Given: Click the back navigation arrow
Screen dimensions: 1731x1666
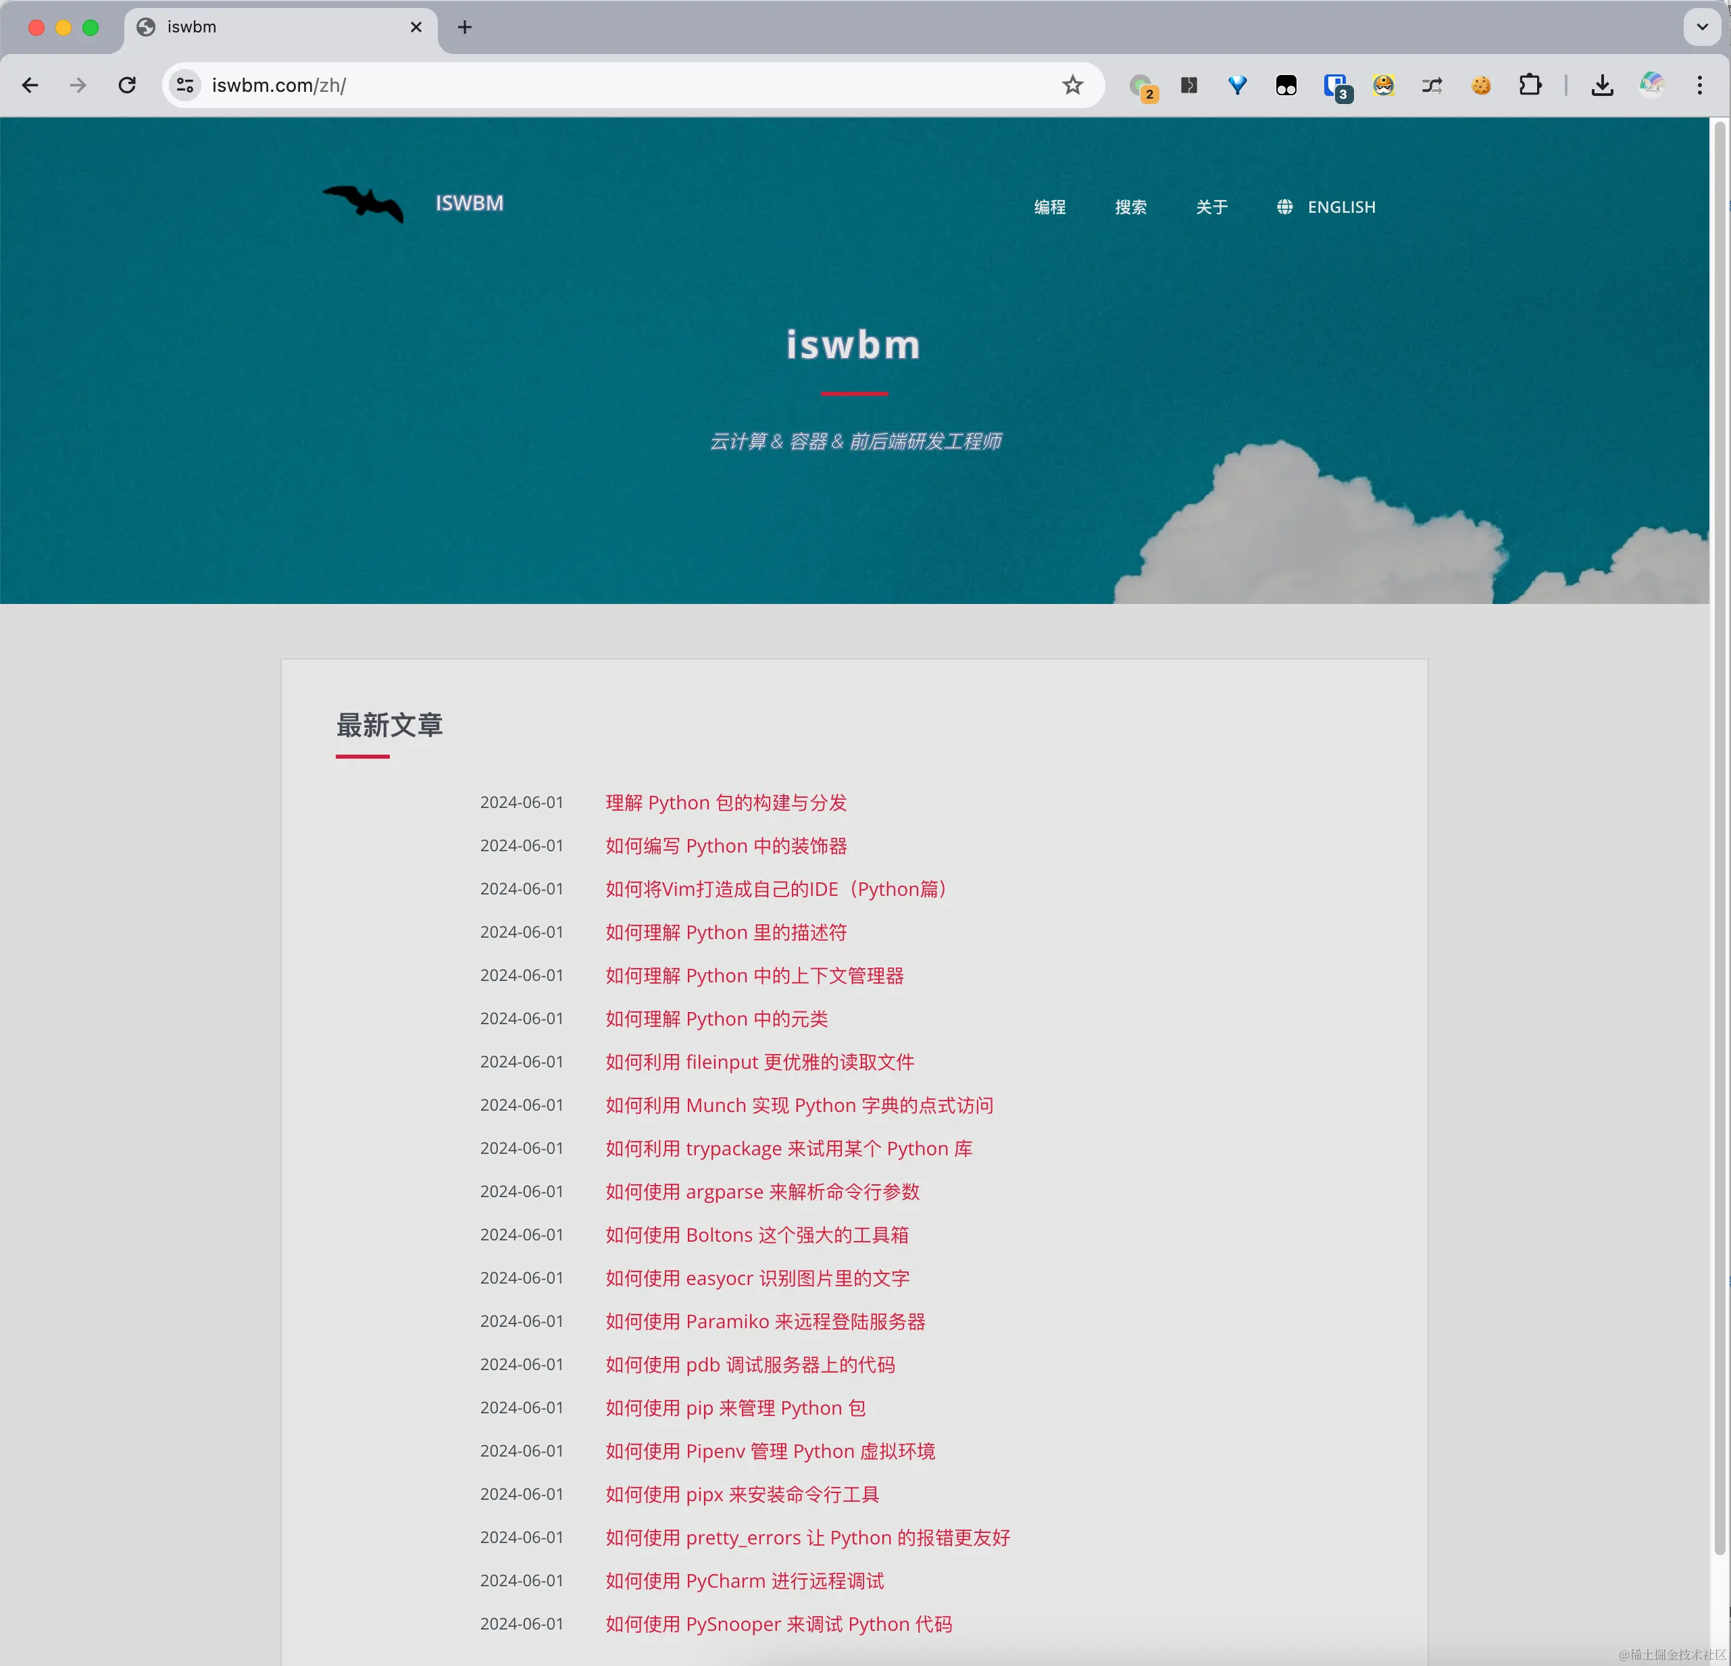Looking at the screenshot, I should click(30, 84).
